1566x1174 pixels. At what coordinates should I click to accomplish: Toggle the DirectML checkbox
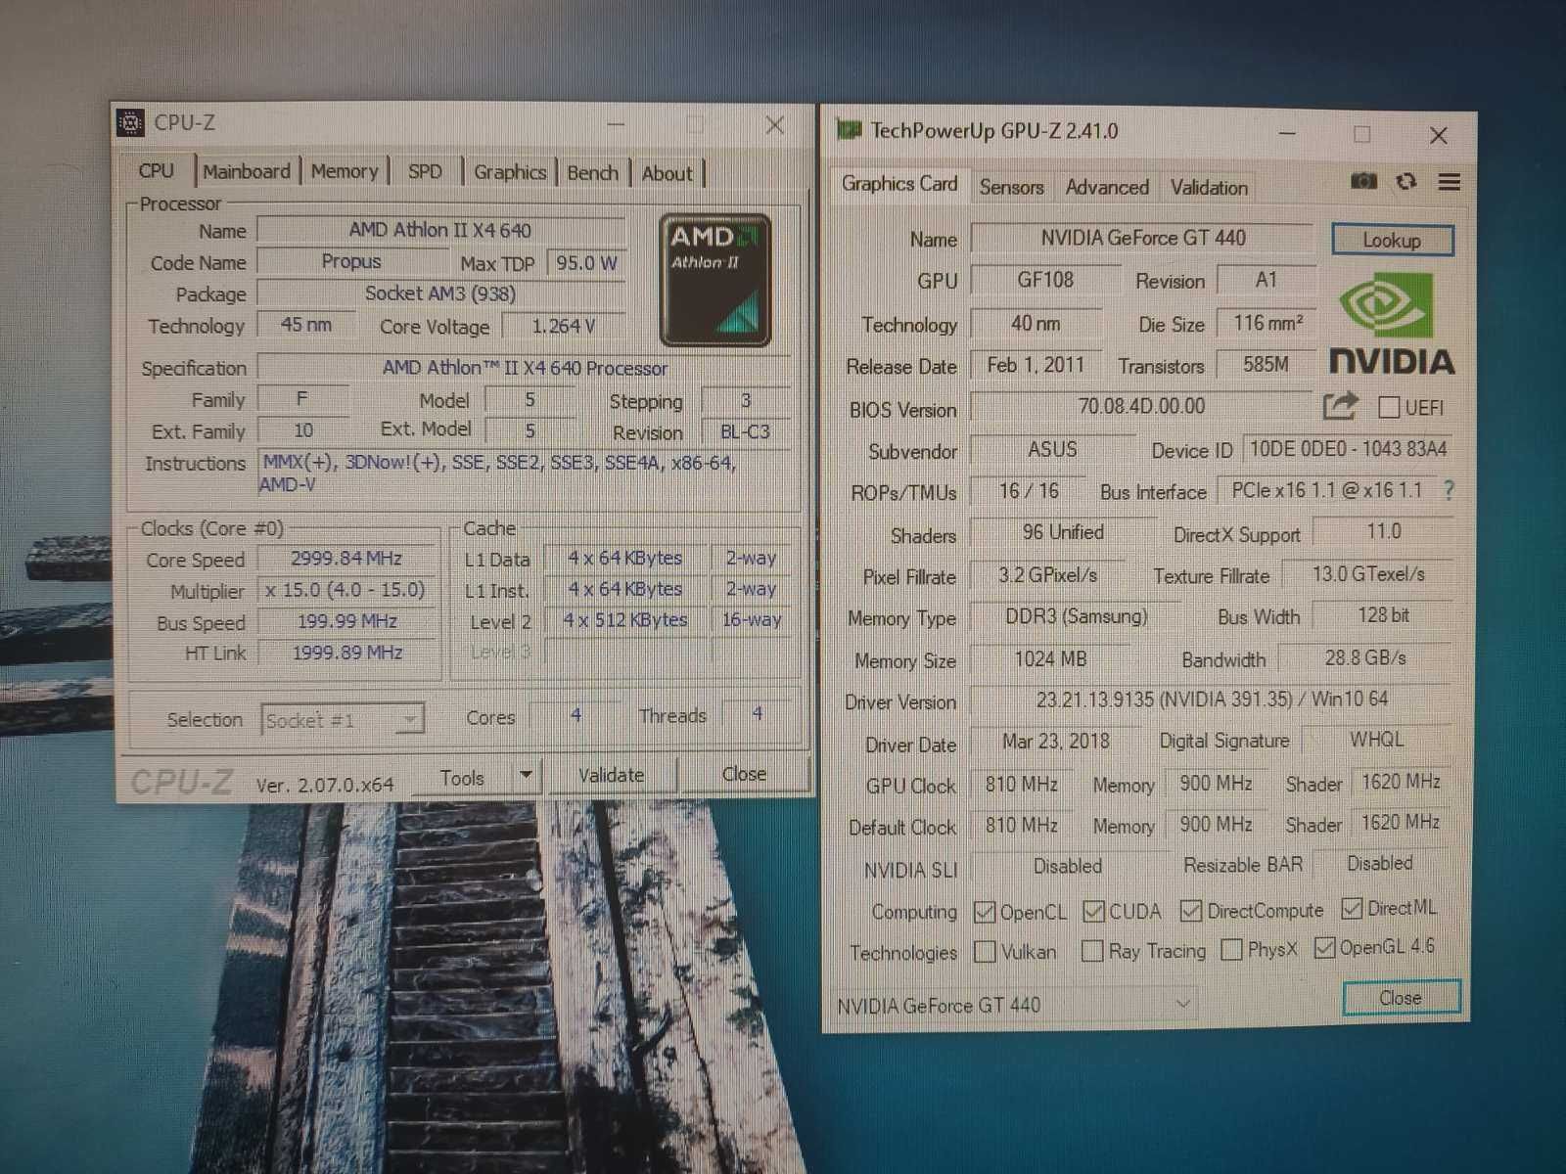click(x=1352, y=908)
